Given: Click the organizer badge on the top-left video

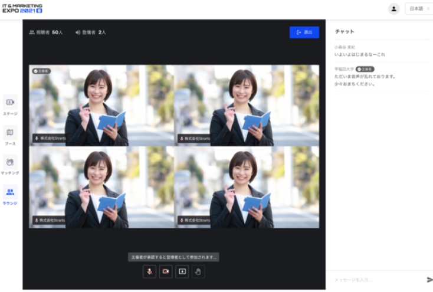Looking at the screenshot, I should coord(41,71).
